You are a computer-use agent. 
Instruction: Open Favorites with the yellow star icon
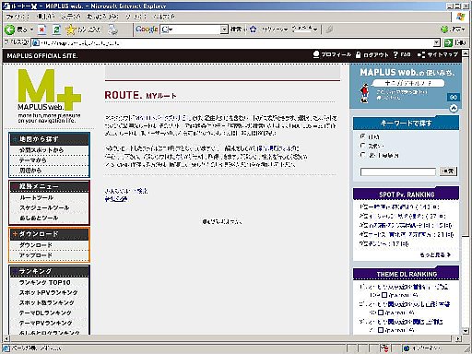tap(71, 29)
